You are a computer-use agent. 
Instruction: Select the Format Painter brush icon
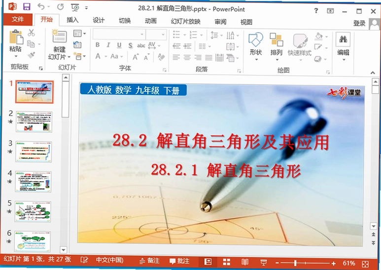31,55
